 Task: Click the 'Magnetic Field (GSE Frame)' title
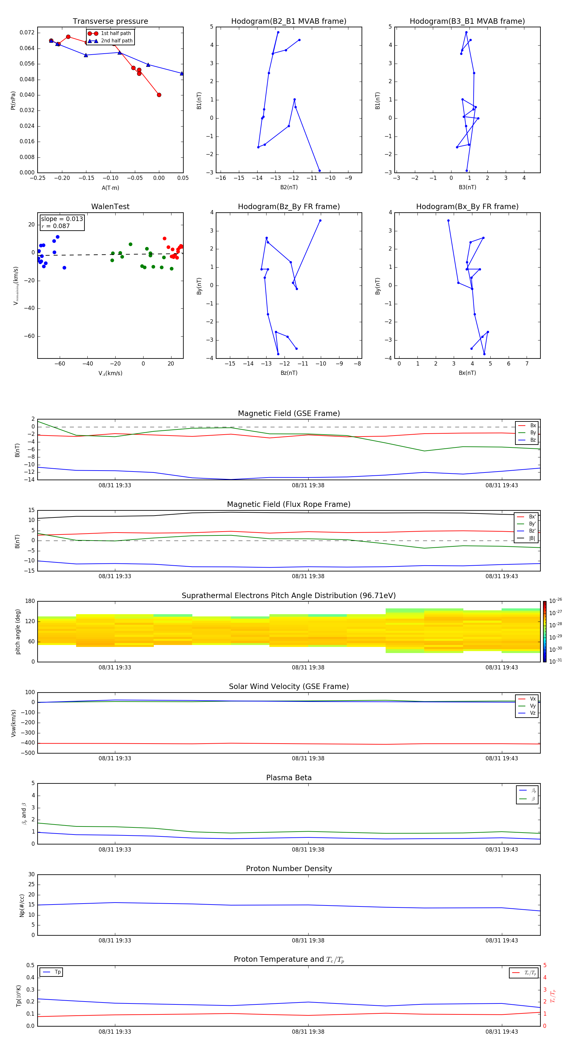(x=289, y=413)
